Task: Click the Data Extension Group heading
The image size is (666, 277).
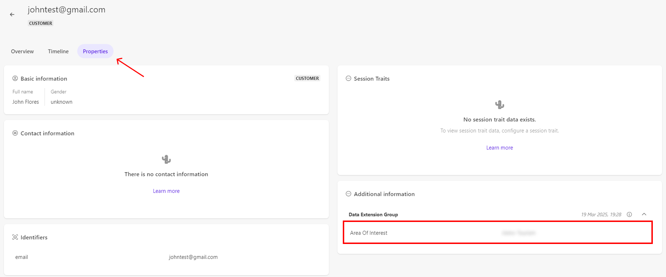Action: tap(373, 214)
